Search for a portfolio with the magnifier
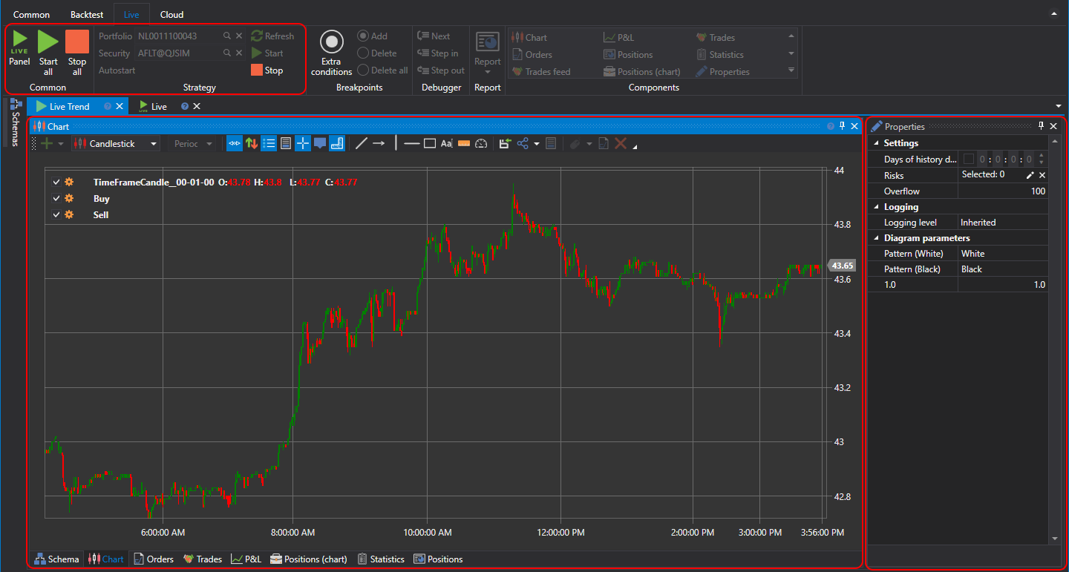The width and height of the screenshot is (1069, 572). pyautogui.click(x=227, y=36)
